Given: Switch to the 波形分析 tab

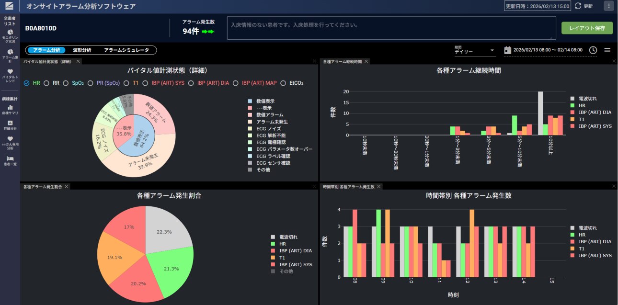Looking at the screenshot, I should point(82,50).
